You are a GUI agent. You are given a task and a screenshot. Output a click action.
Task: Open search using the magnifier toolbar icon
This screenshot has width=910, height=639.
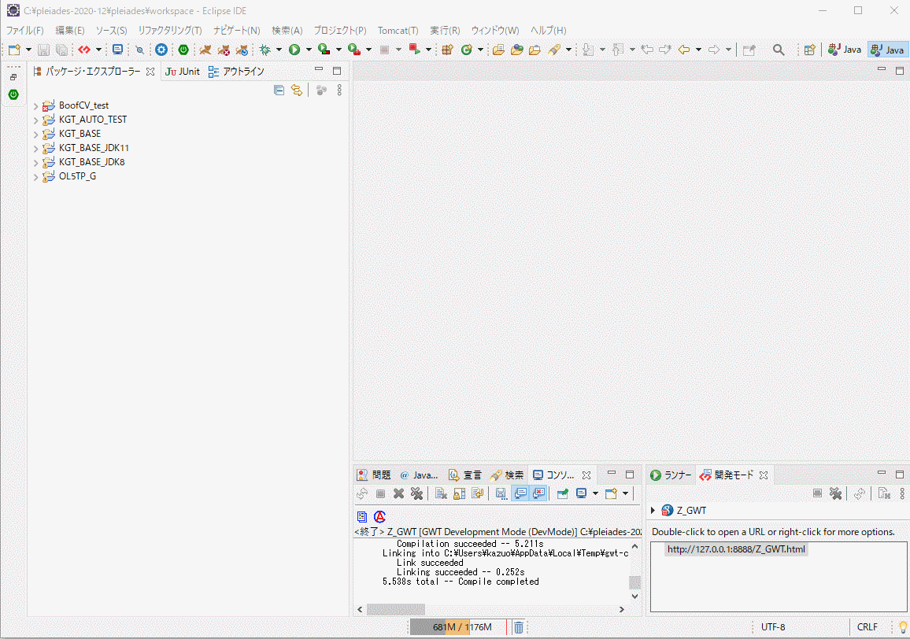click(779, 49)
